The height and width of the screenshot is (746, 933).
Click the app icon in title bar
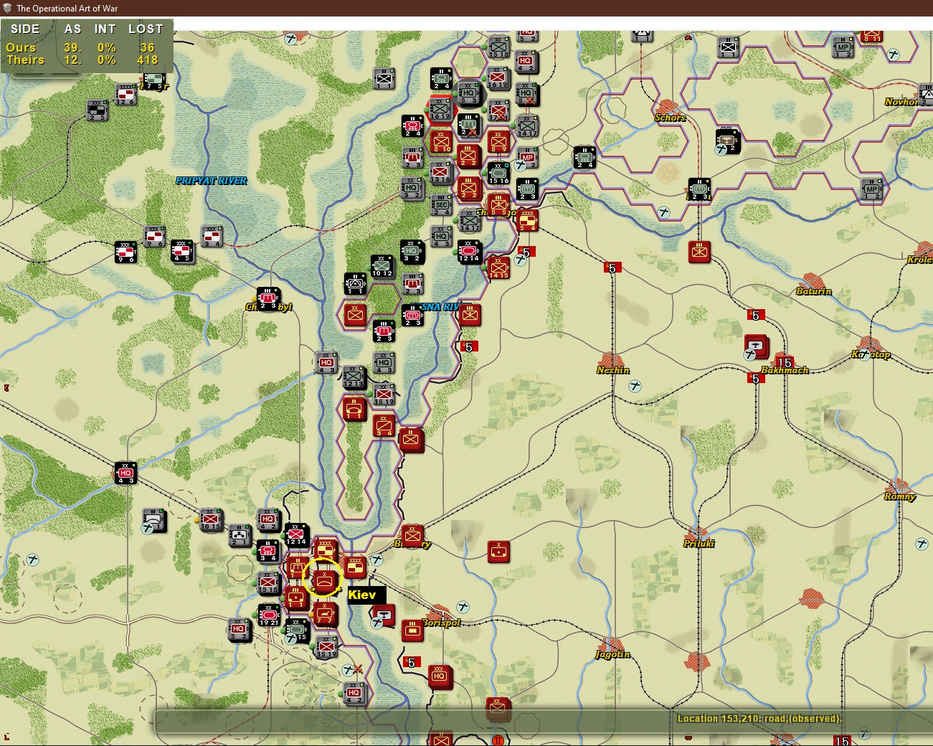(x=8, y=8)
